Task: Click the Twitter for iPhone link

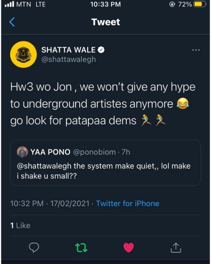Action: pyautogui.click(x=128, y=203)
